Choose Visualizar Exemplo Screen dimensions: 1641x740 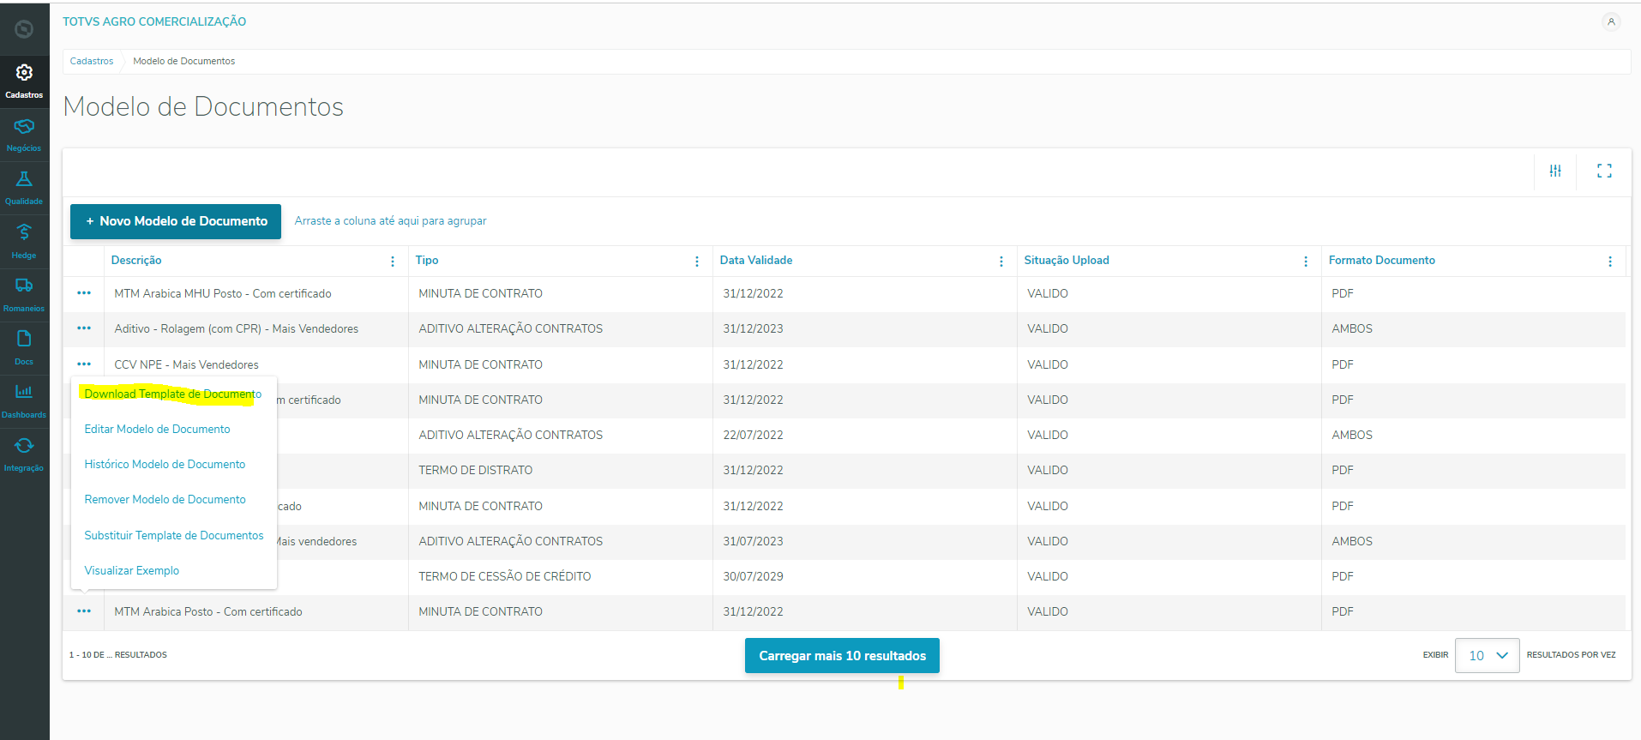click(132, 570)
